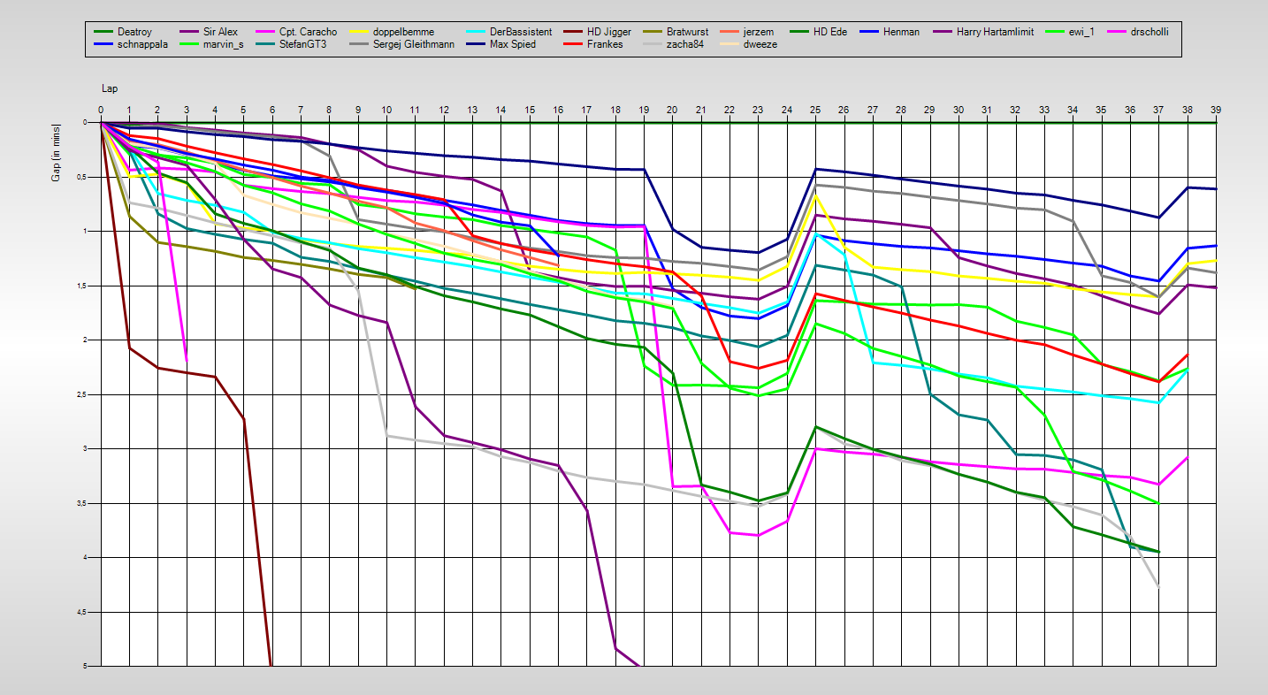Click lap number 25 on the axis
The image size is (1268, 695).
click(814, 110)
